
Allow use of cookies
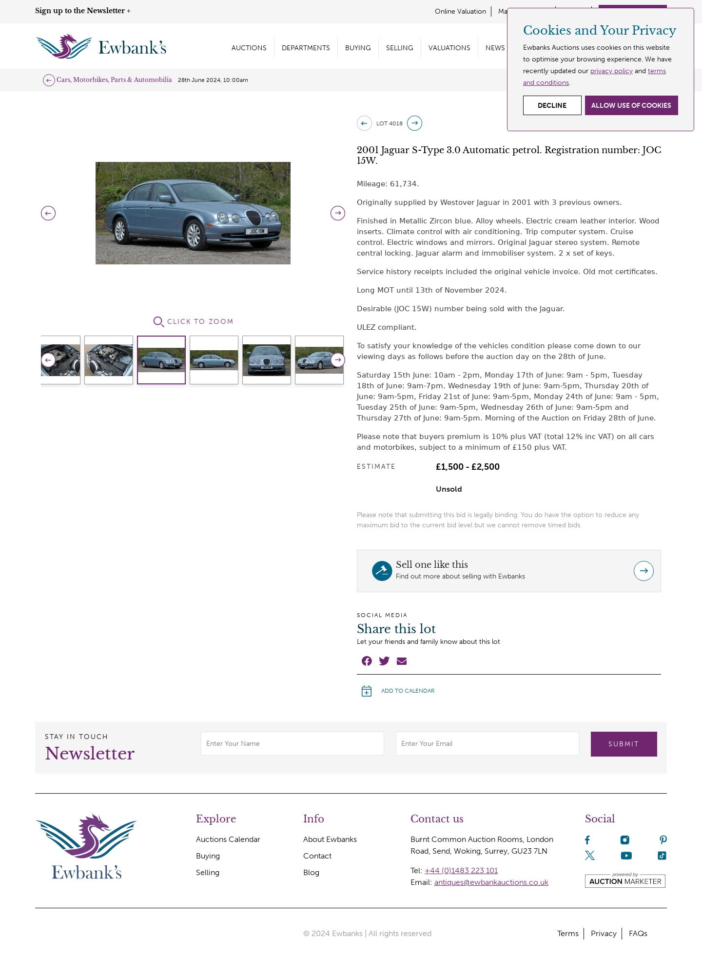631,105
